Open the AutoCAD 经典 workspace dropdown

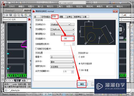click(x=15, y=19)
